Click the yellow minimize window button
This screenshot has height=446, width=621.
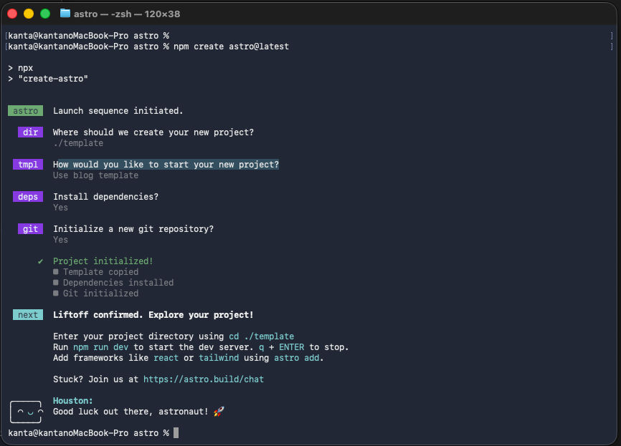tap(29, 14)
